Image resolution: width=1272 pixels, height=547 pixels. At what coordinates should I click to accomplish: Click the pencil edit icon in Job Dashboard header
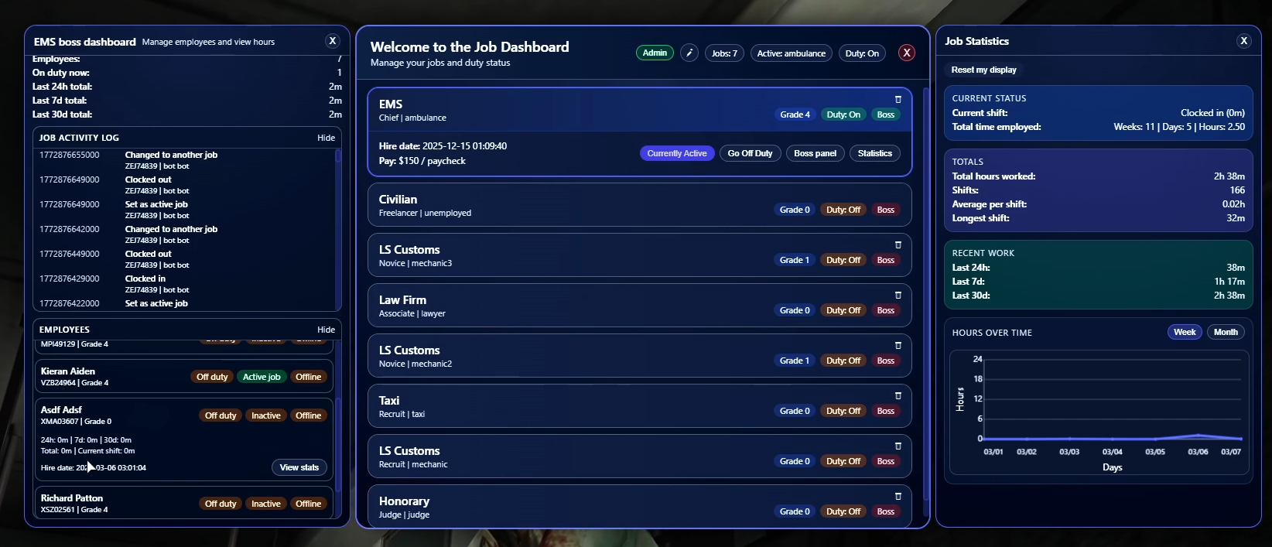tap(689, 53)
